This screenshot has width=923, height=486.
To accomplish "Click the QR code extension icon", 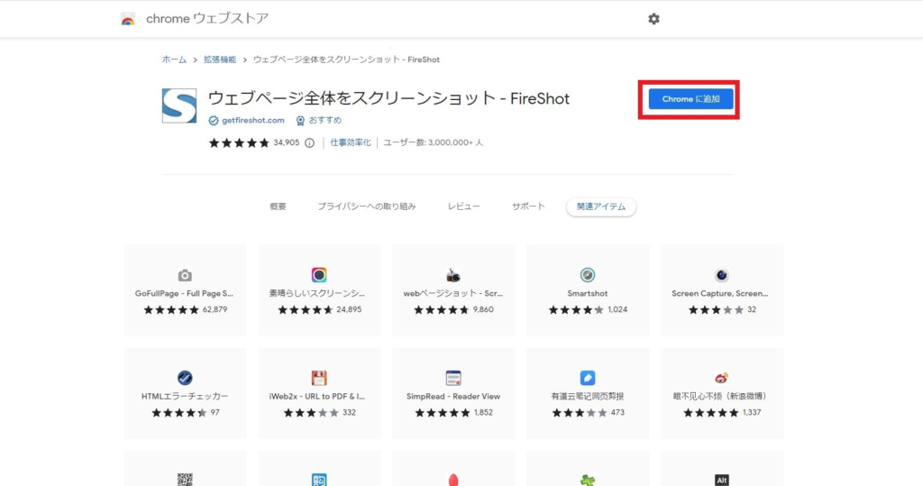I will 185,480.
